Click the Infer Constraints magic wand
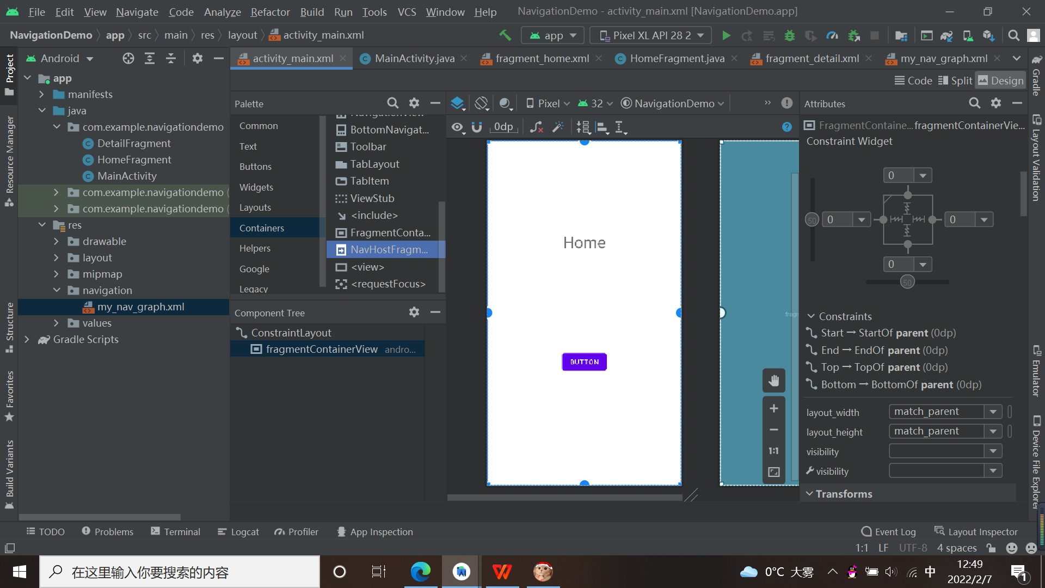Screen dimensions: 1045x588 [558, 127]
